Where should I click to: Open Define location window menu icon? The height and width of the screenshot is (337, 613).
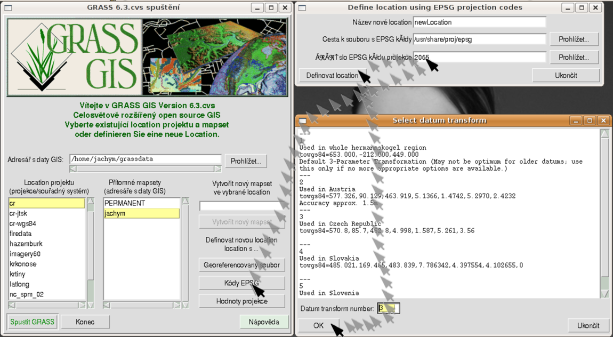302,7
